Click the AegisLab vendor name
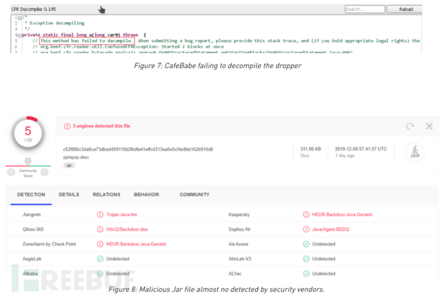 (32, 259)
